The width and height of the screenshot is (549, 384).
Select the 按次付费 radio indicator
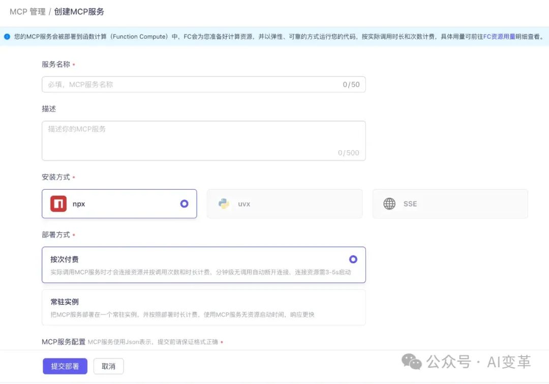pos(353,259)
